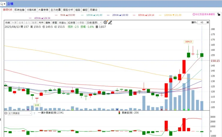Screen dimensions: 222x137
Task: Toggle the 投信 overlay button
Action: [21, 23]
